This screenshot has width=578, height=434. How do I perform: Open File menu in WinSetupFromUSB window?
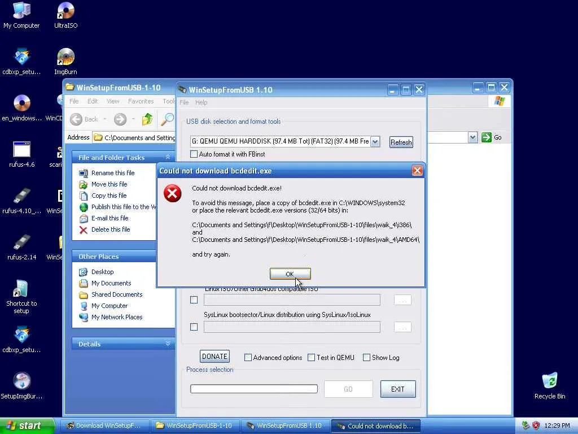[x=184, y=102]
